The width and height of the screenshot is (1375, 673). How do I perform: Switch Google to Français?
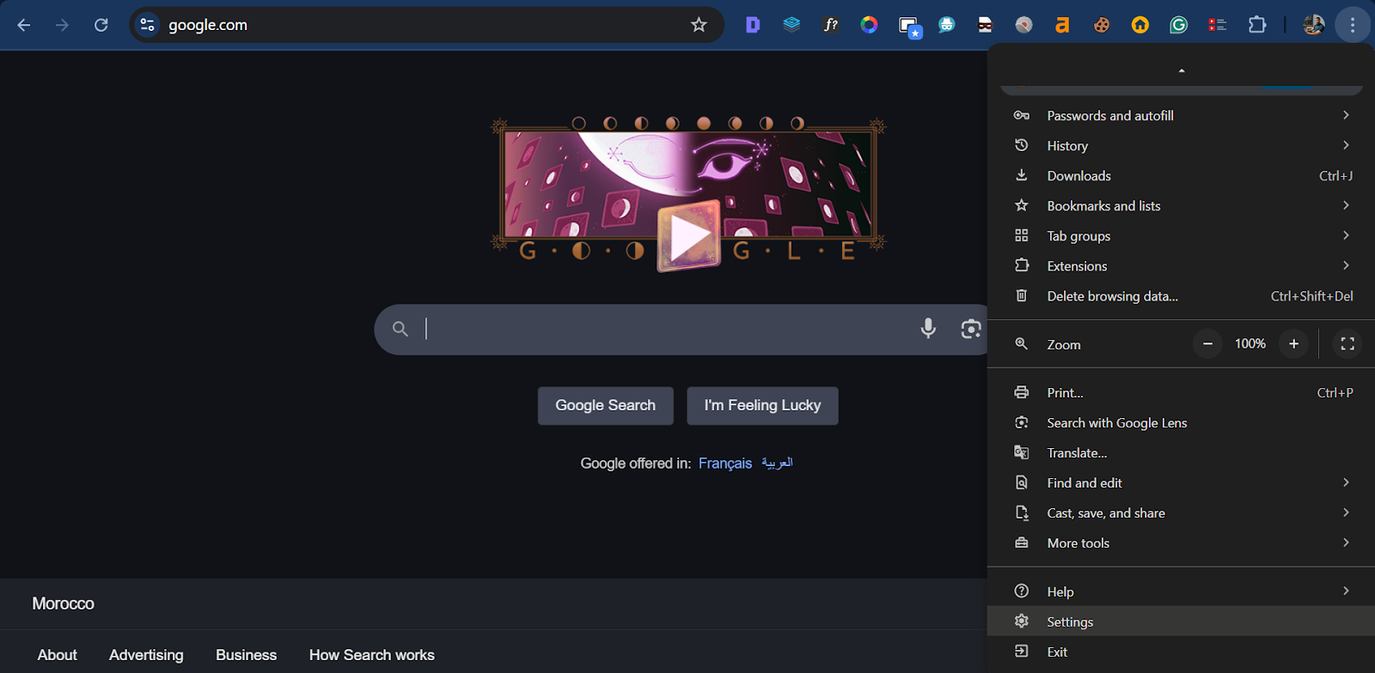[x=725, y=464]
